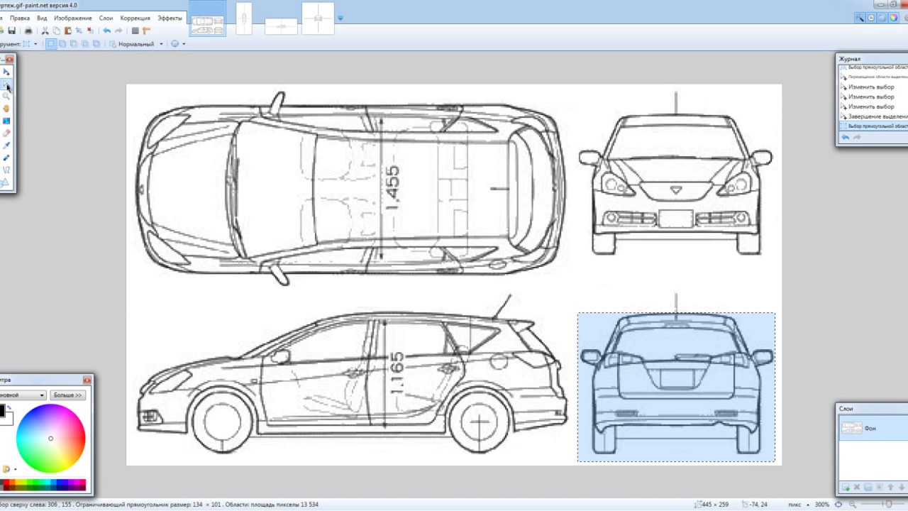Select the Фон layer row
The width and height of the screenshot is (908, 511).
click(873, 428)
